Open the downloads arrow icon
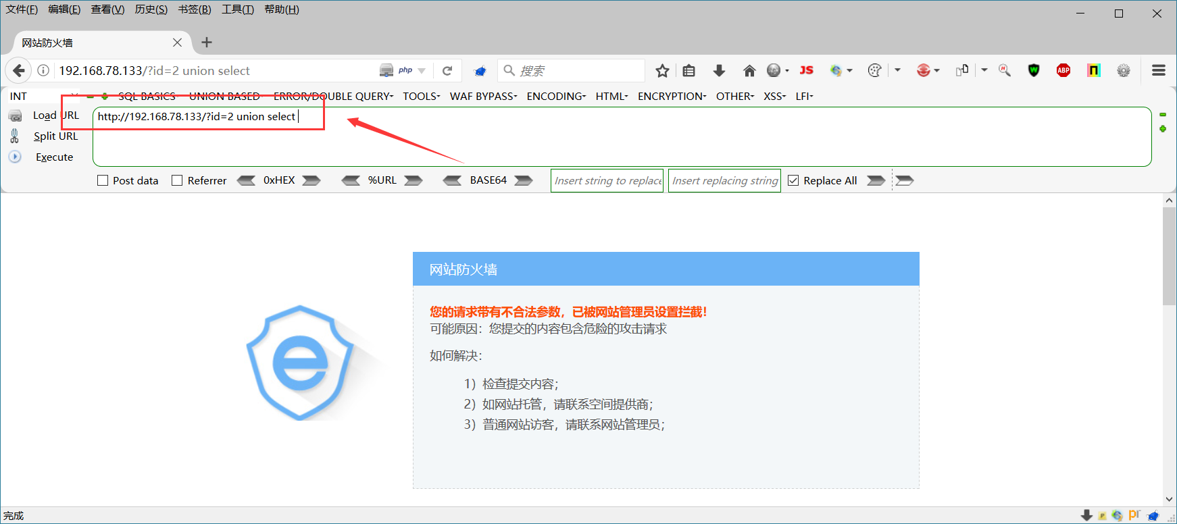This screenshot has height=524, width=1177. click(x=719, y=70)
